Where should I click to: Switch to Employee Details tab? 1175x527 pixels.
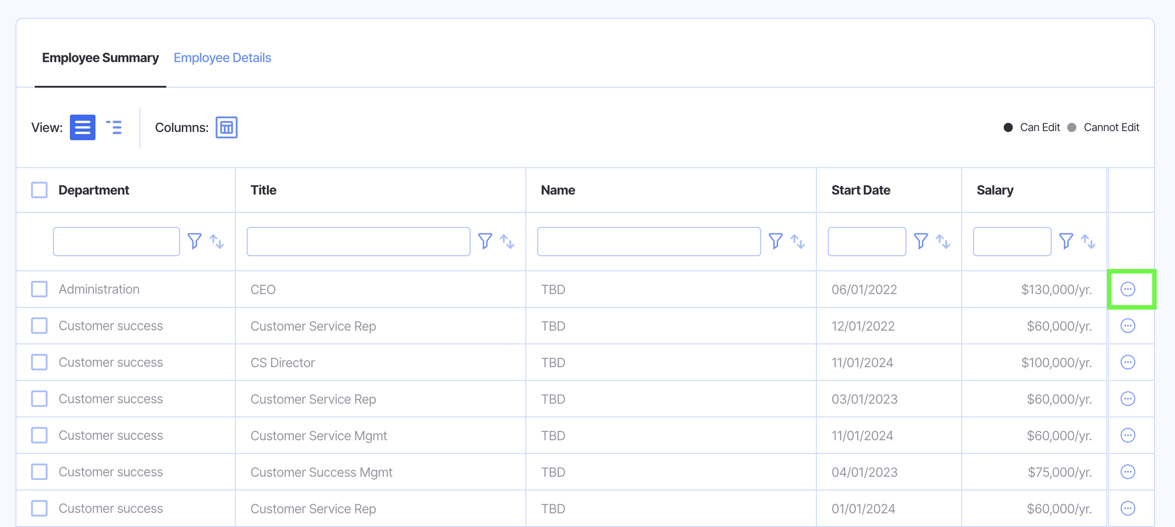tap(222, 58)
